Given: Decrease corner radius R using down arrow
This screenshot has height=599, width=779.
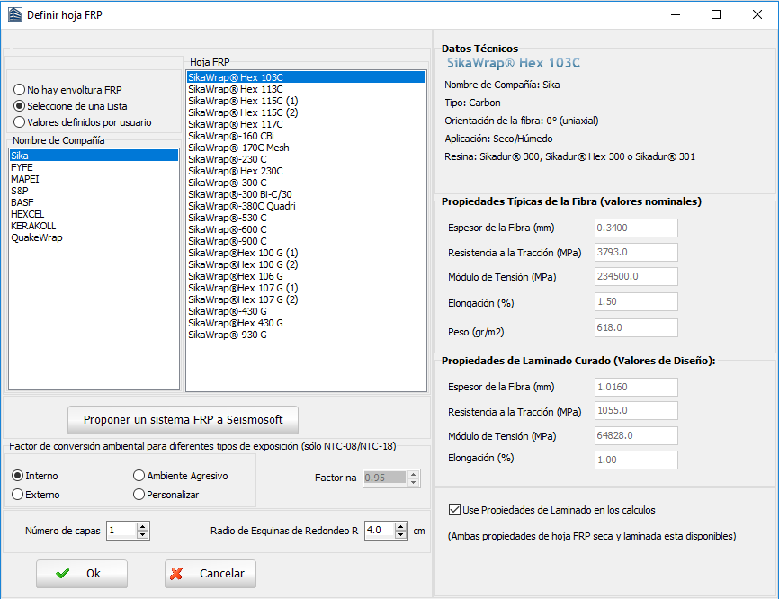Looking at the screenshot, I should (401, 535).
